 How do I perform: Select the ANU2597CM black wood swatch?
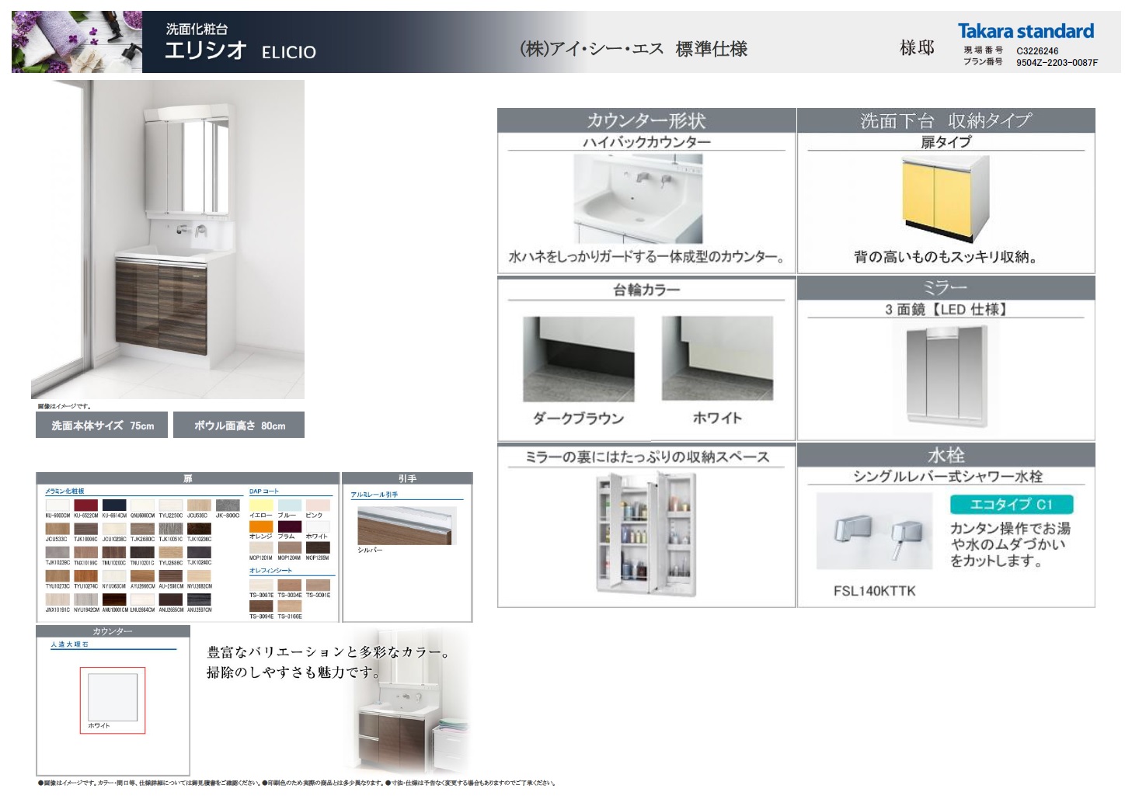[199, 599]
